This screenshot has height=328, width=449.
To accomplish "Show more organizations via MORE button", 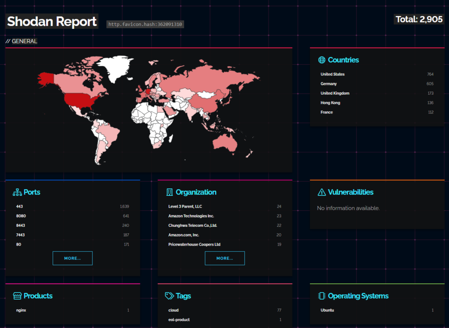I will [224, 258].
